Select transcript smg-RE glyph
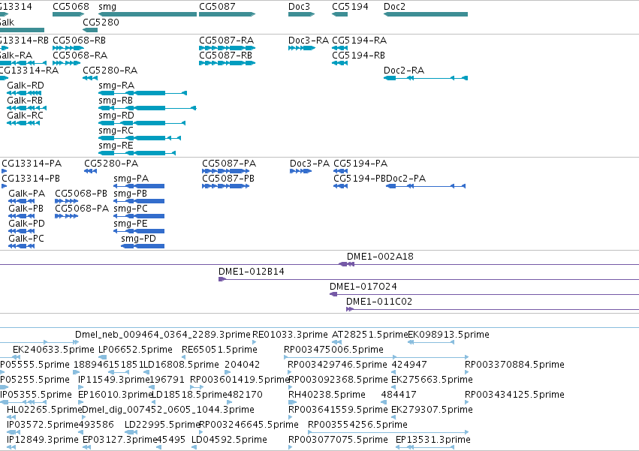The width and height of the screenshot is (639, 451). [137, 153]
